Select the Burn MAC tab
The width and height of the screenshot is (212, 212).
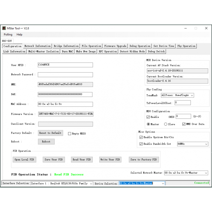[x=68, y=51]
